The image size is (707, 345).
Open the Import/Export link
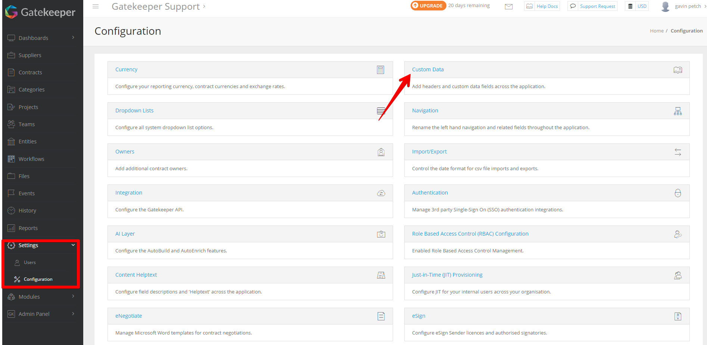(x=429, y=152)
